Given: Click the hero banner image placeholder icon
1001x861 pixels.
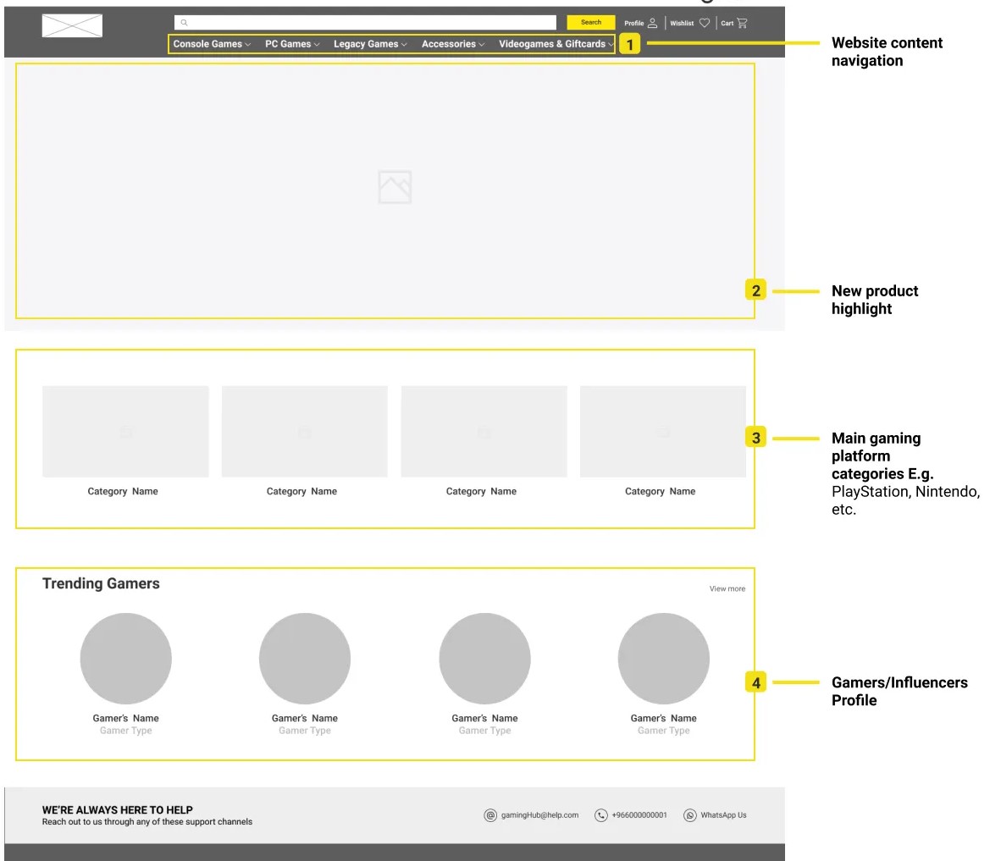Looking at the screenshot, I should click(395, 187).
